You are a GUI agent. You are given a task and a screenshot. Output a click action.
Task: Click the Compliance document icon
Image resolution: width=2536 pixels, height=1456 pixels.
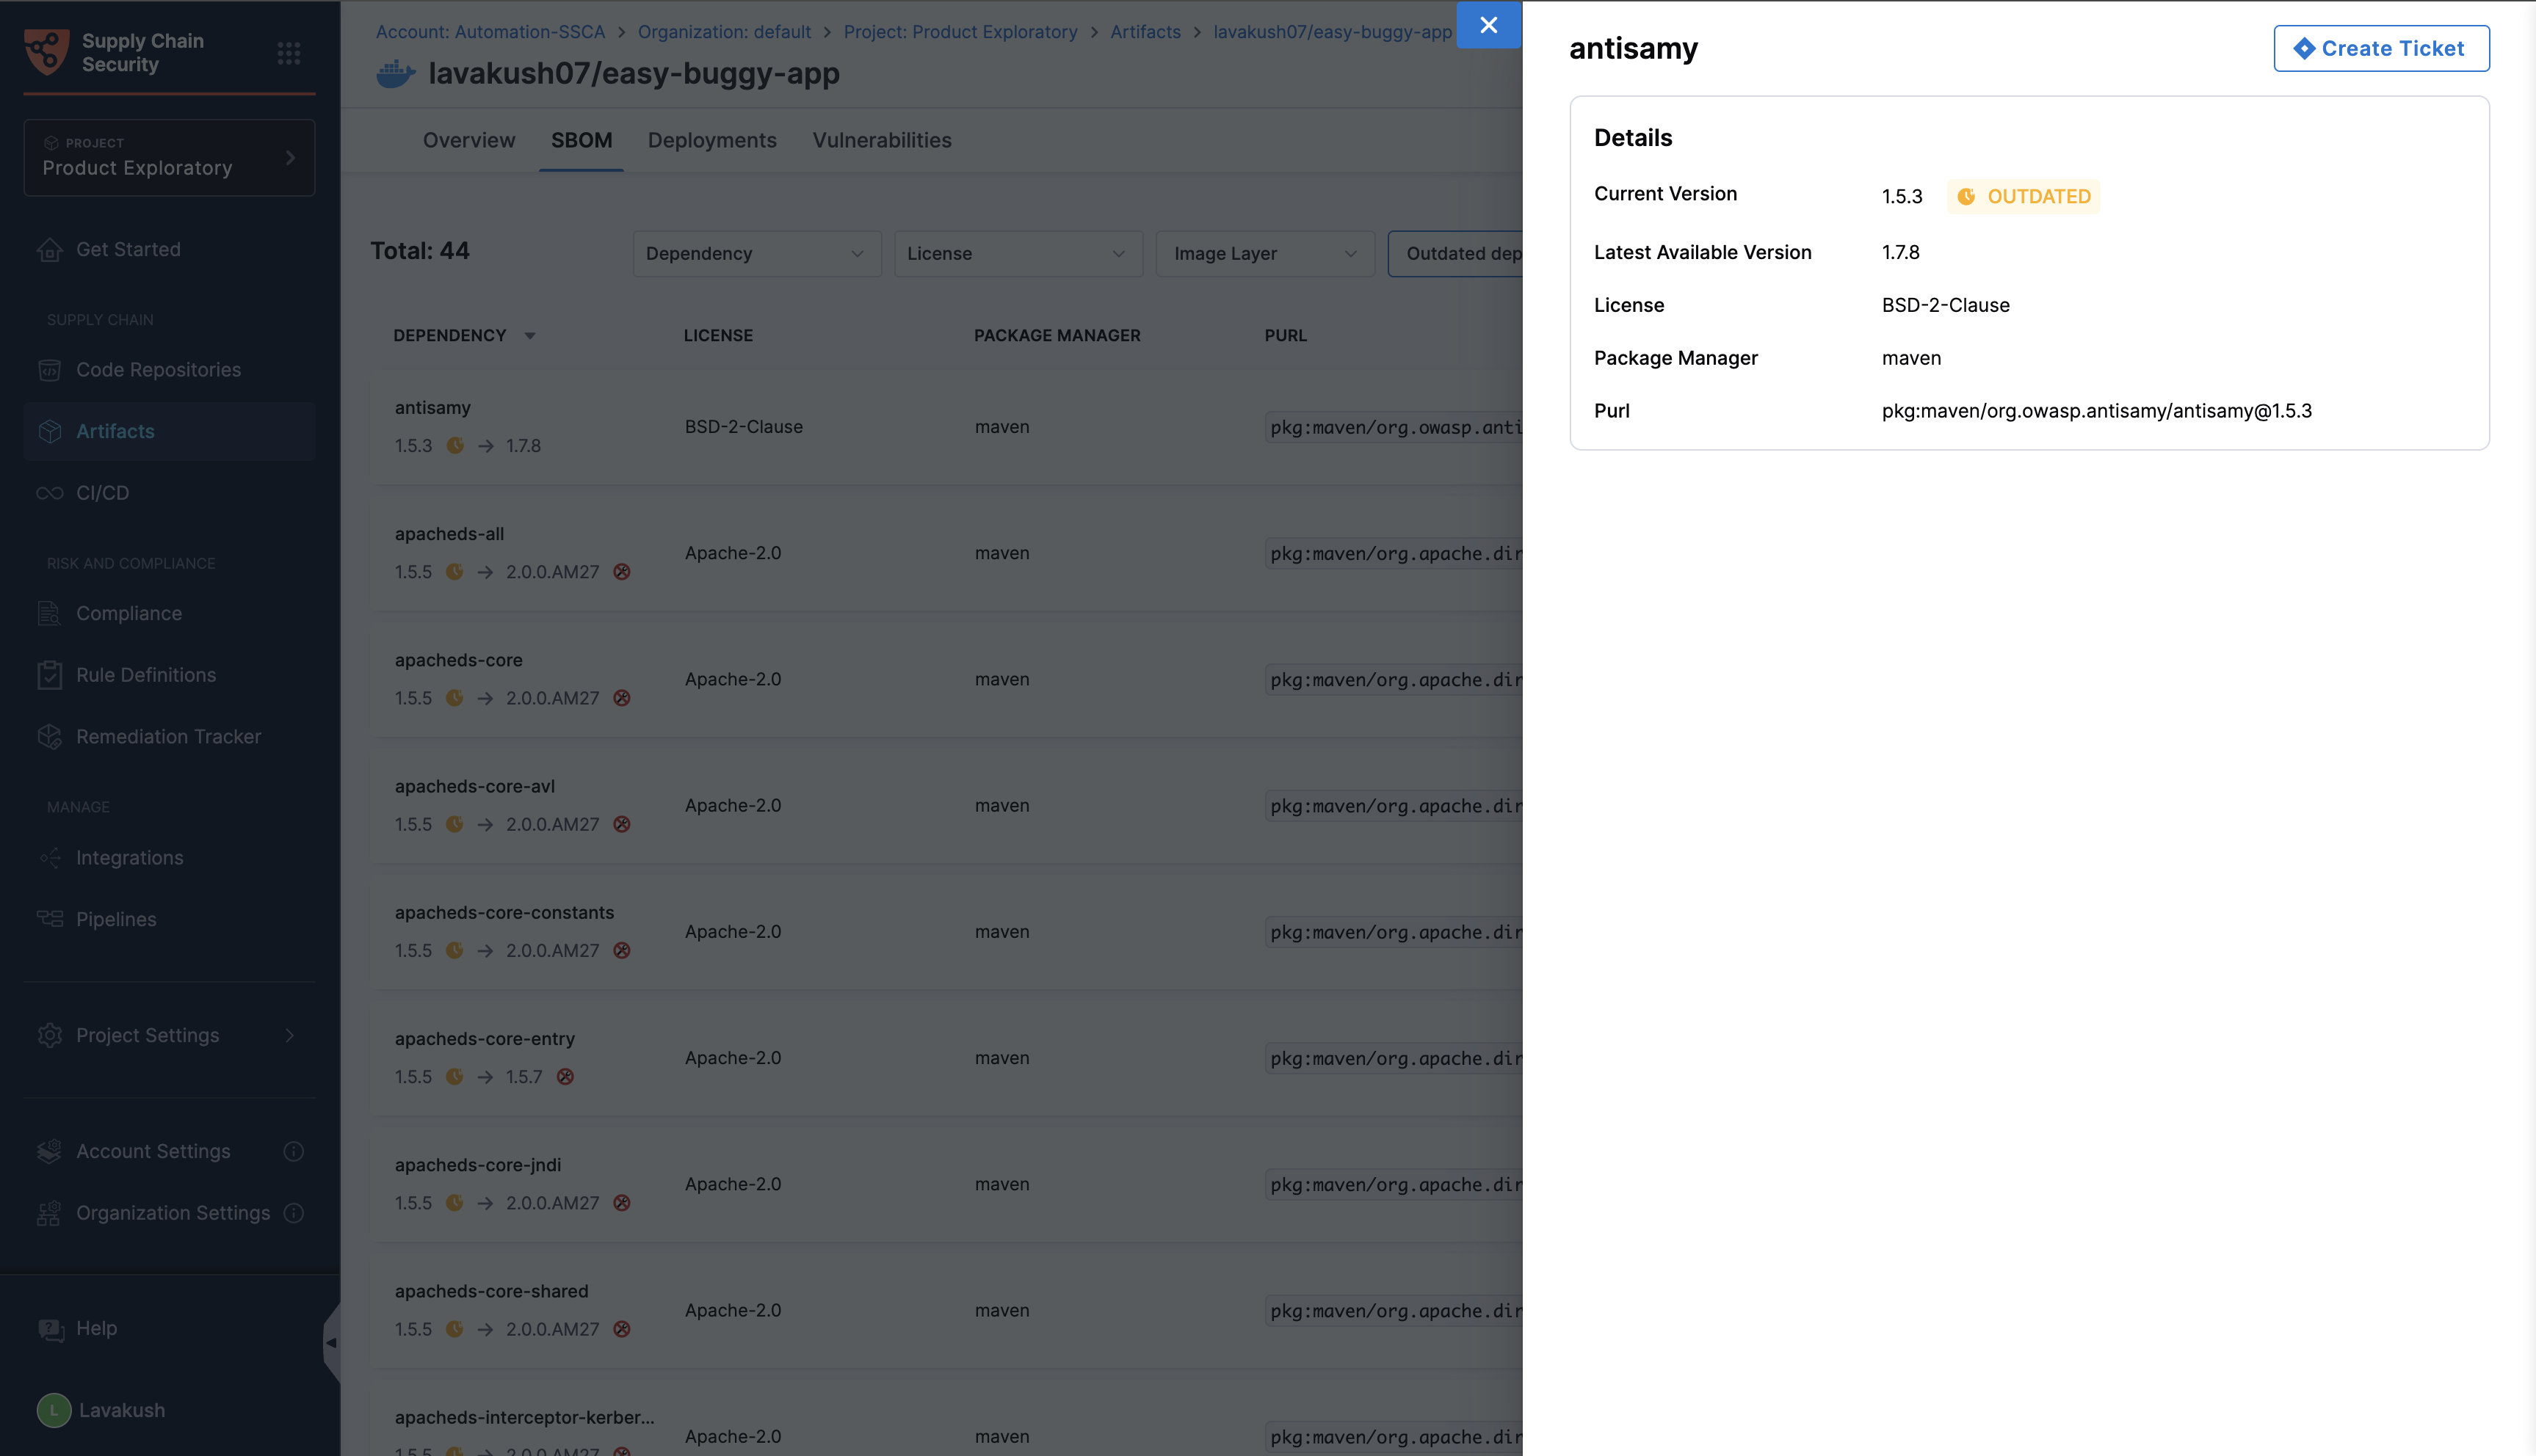click(x=50, y=614)
